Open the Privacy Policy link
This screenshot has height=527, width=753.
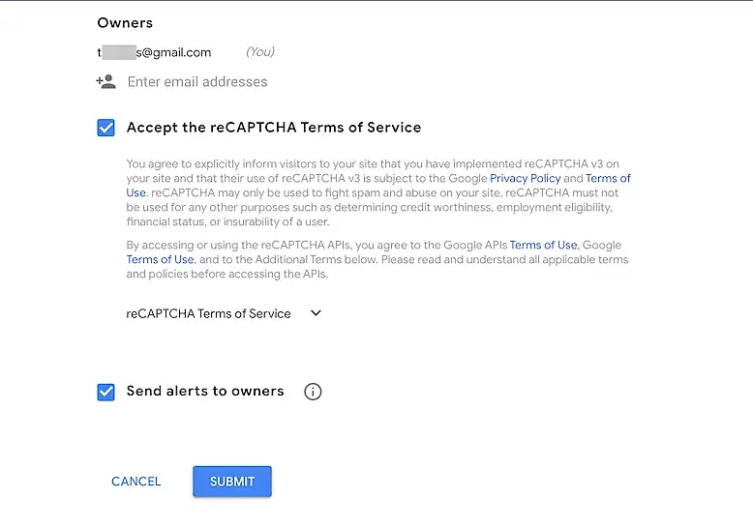pyautogui.click(x=525, y=179)
